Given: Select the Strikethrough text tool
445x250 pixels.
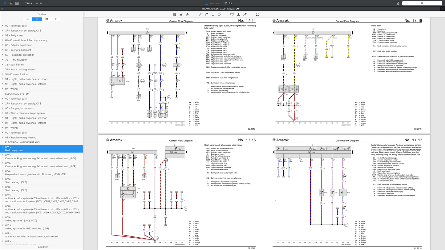Looking at the screenshot, I should click(187, 14).
